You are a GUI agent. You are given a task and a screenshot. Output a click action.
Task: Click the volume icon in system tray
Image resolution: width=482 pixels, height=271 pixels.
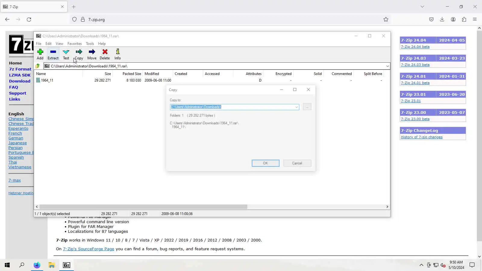point(443,265)
